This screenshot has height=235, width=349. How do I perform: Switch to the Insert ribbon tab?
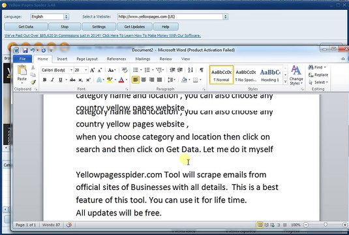(x=62, y=59)
